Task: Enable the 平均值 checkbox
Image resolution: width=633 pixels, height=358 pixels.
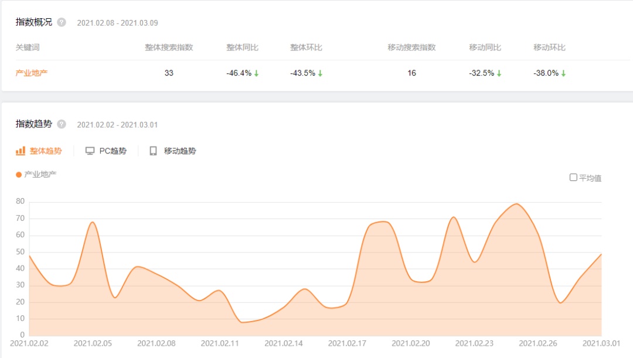Action: (573, 178)
